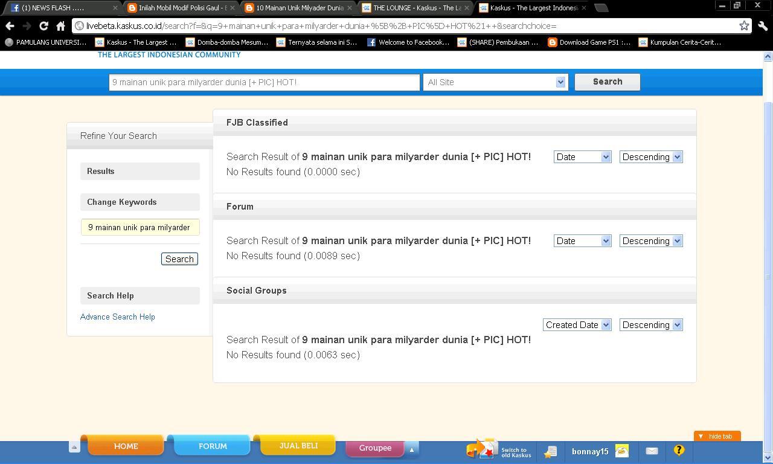Click the avatar icon beside bonnay15
Image resolution: width=773 pixels, height=464 pixels.
coord(622,451)
